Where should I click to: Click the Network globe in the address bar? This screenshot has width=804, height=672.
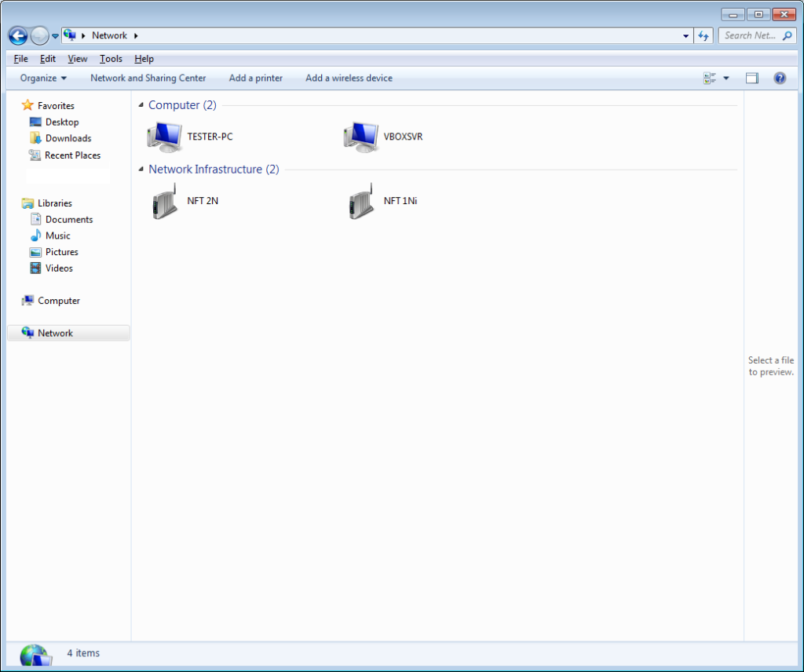click(69, 35)
